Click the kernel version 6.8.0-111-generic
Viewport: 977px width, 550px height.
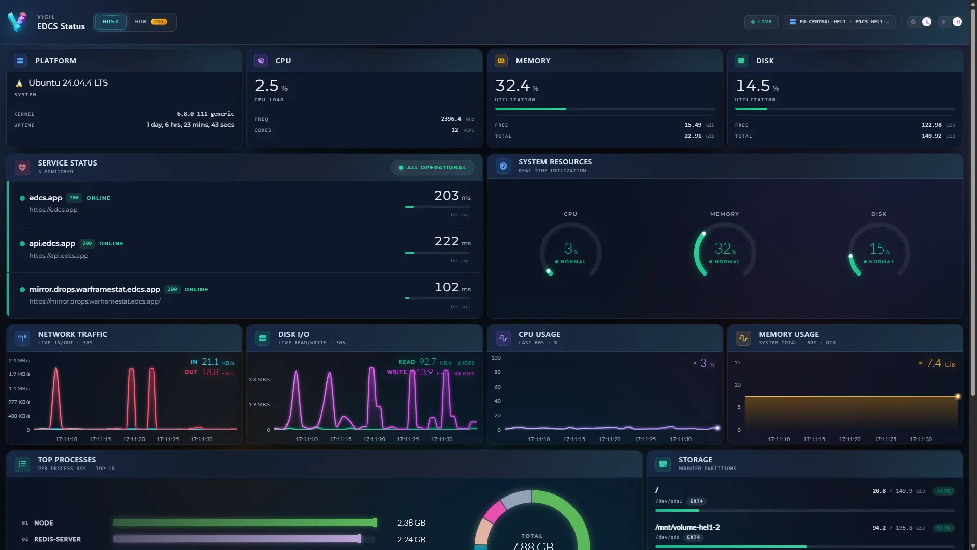205,114
